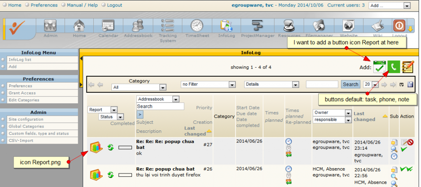The image size is (421, 187).
Task: Open 'Re: Re: popup chua bat' entry #26
Action: [165, 169]
